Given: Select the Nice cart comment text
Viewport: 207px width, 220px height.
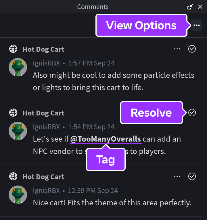Looking at the screenshot, I should click(x=112, y=203).
